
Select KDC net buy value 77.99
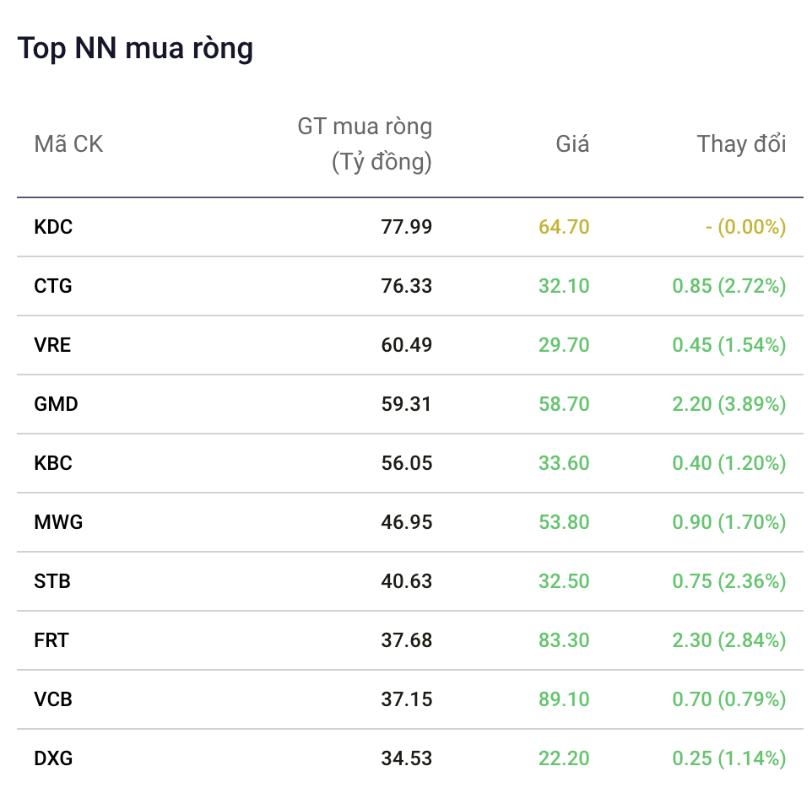[407, 227]
